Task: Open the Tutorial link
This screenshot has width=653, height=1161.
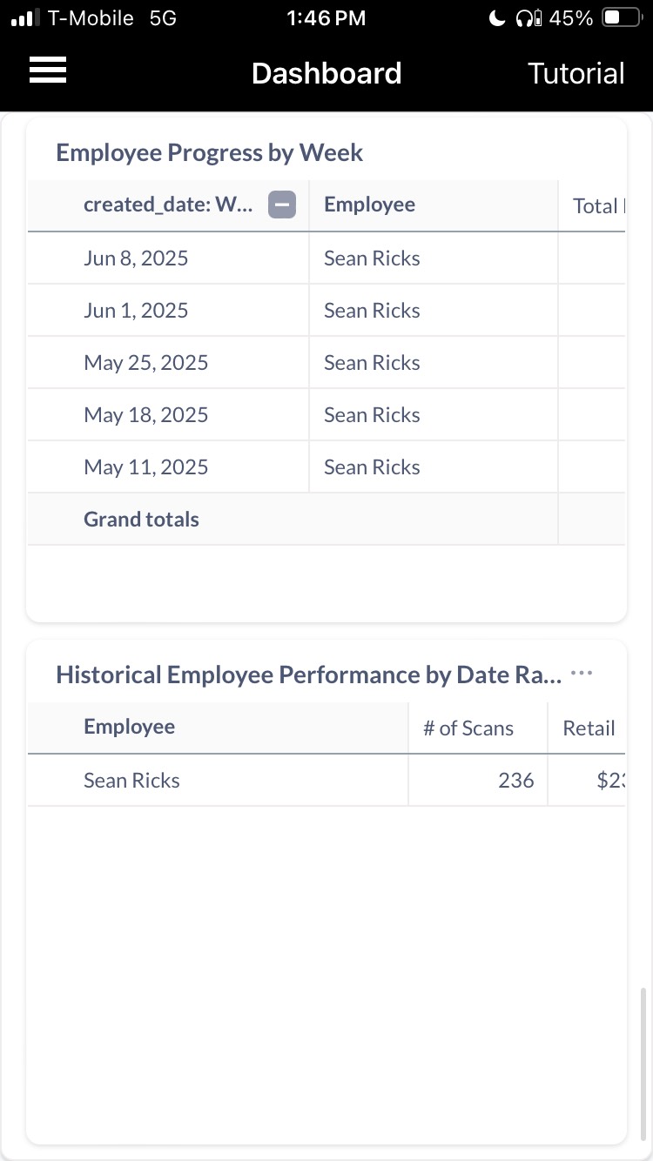Action: point(576,74)
